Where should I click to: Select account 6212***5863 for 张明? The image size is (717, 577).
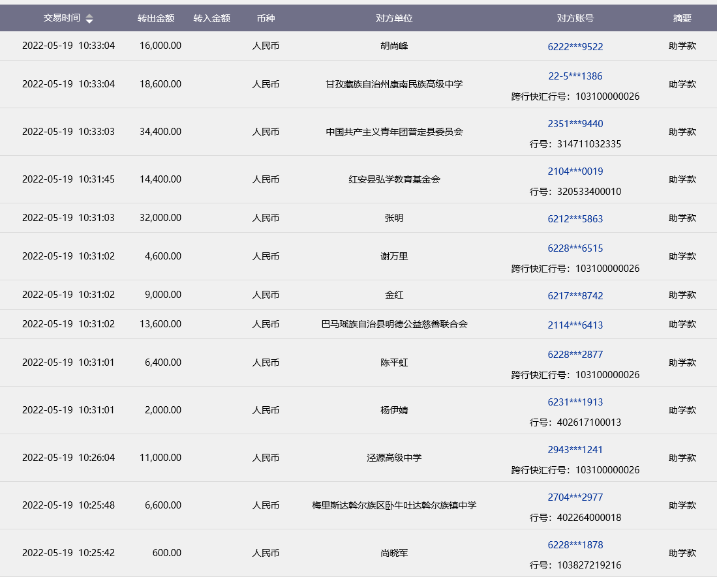pos(575,219)
